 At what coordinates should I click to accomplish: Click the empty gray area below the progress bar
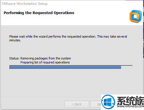coord(71,82)
